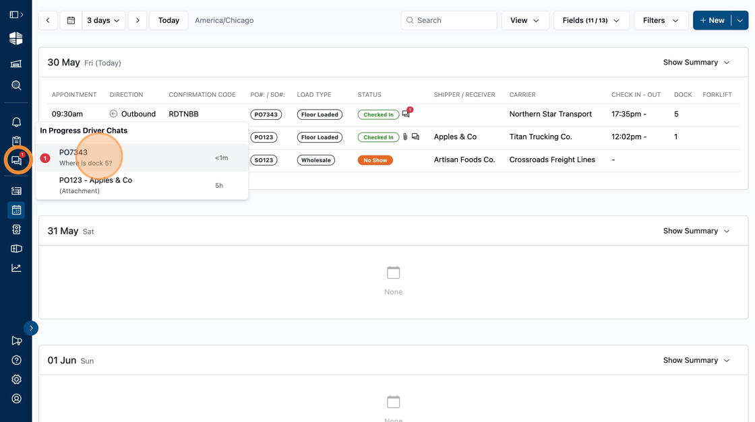Open attachment paperclip on PO123 row
Viewport: 755px width, 422px height.
pos(405,137)
